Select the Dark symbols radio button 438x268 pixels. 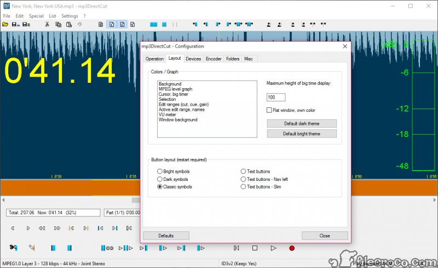click(x=159, y=179)
